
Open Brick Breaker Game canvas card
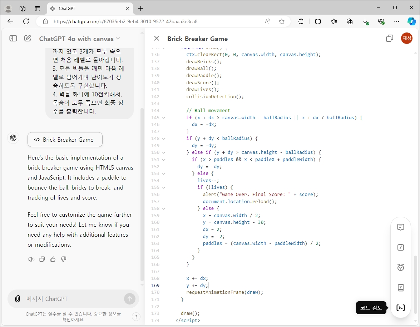65,140
